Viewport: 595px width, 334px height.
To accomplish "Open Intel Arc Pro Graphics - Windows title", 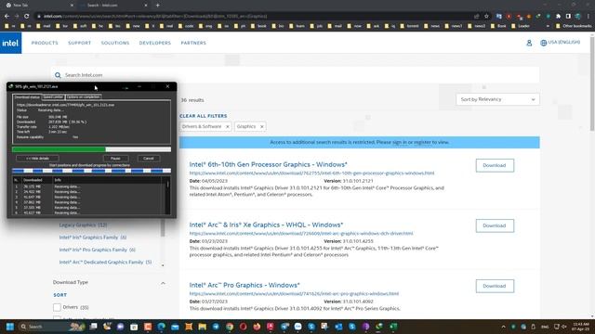I will pyautogui.click(x=245, y=285).
